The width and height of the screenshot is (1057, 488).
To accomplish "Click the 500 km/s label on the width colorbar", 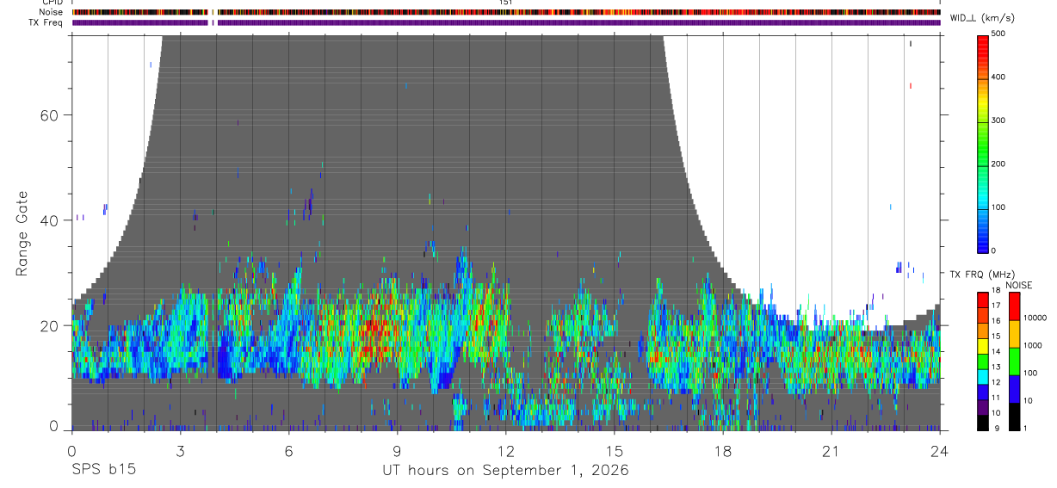I will [x=998, y=34].
